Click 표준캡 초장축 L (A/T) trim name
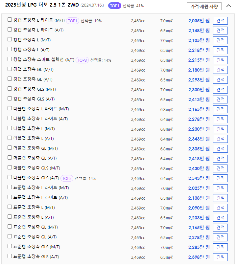The width and height of the screenshot is (238, 266). [34, 217]
